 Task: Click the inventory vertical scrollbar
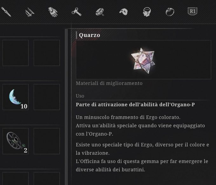tap(66, 107)
